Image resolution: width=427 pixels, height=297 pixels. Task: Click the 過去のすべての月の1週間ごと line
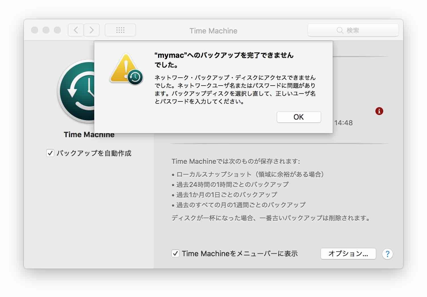(x=238, y=205)
